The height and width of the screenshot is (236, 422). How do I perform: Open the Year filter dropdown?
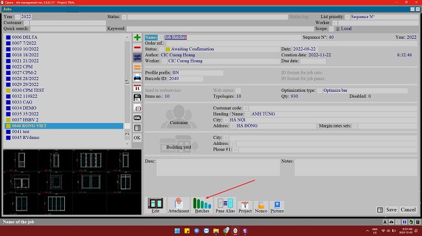pos(18,17)
